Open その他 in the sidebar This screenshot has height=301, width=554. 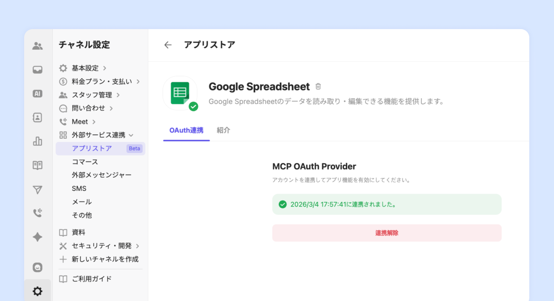[x=82, y=215]
